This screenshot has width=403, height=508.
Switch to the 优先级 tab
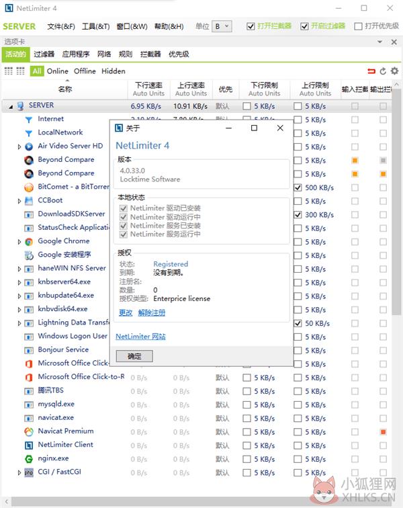[179, 54]
